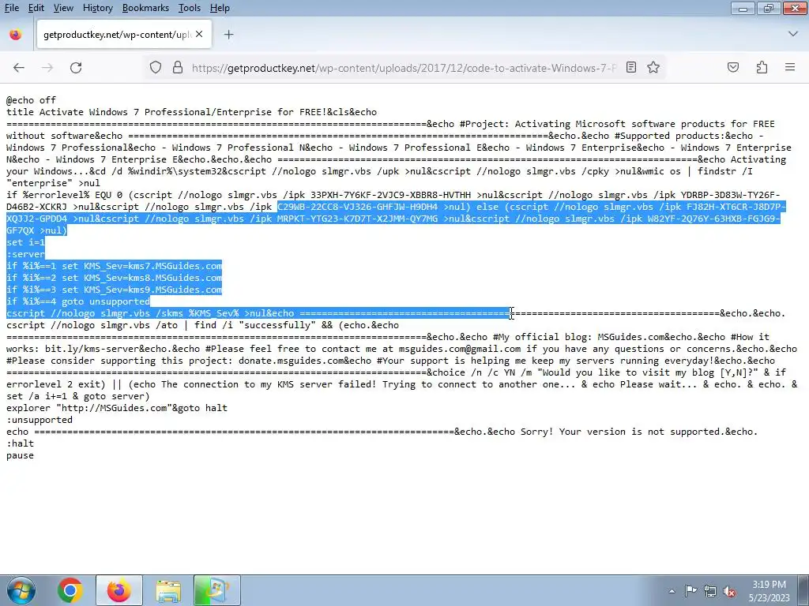This screenshot has width=809, height=606.
Task: Open network status tray icon
Action: tap(710, 591)
